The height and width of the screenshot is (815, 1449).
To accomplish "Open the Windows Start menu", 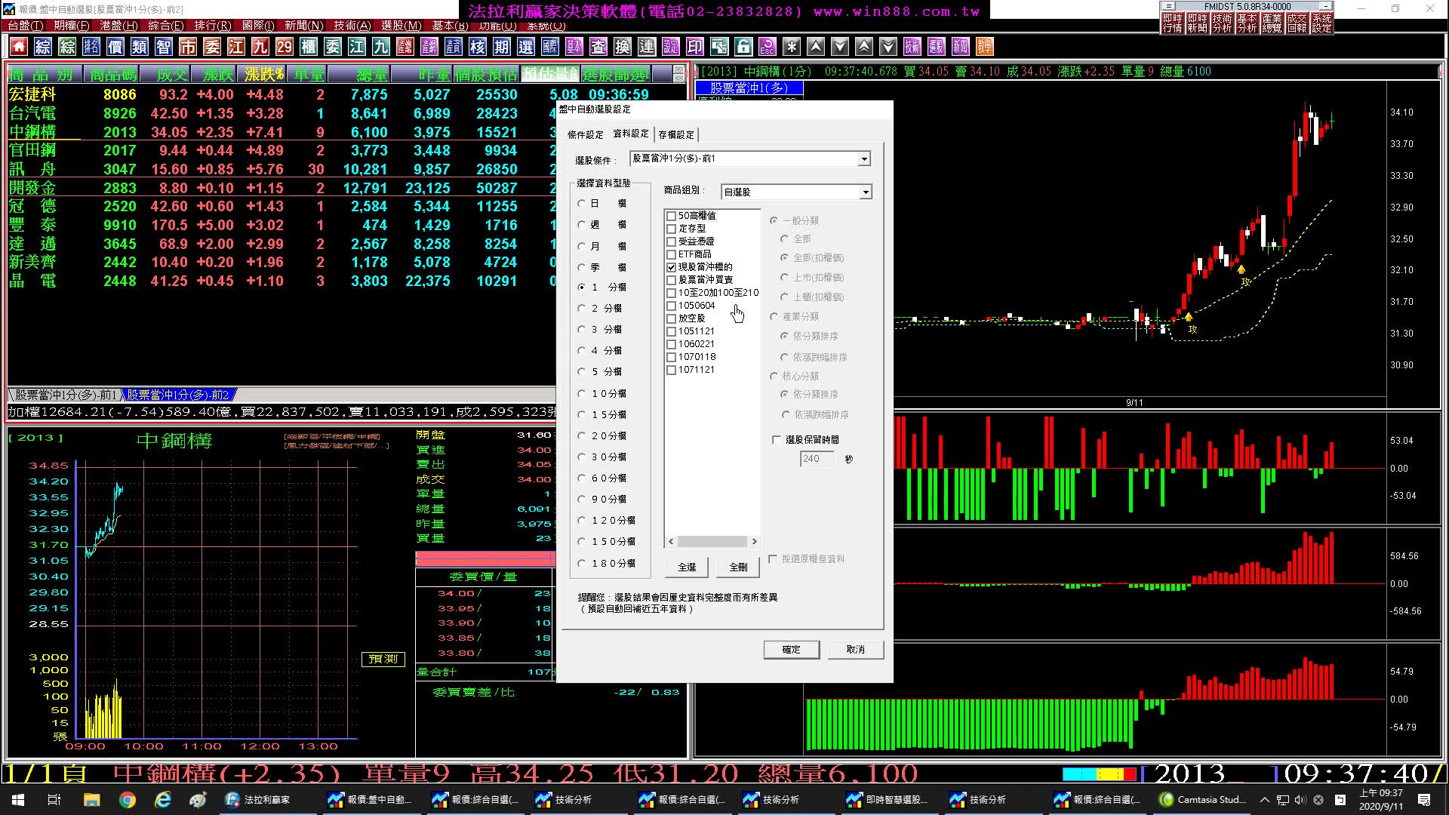I will [x=18, y=800].
